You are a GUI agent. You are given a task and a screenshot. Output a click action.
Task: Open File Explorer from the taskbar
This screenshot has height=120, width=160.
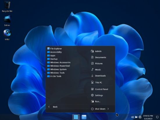84,117
